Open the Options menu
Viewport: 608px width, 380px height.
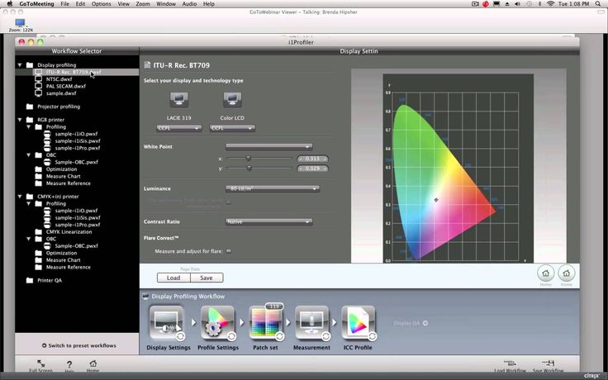coord(102,4)
